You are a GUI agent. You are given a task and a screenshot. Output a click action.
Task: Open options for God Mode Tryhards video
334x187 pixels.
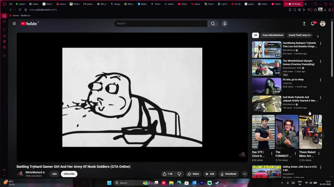coord(320,98)
